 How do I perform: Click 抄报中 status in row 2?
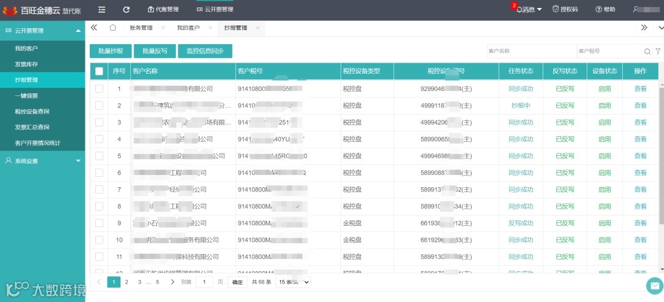coord(521,106)
